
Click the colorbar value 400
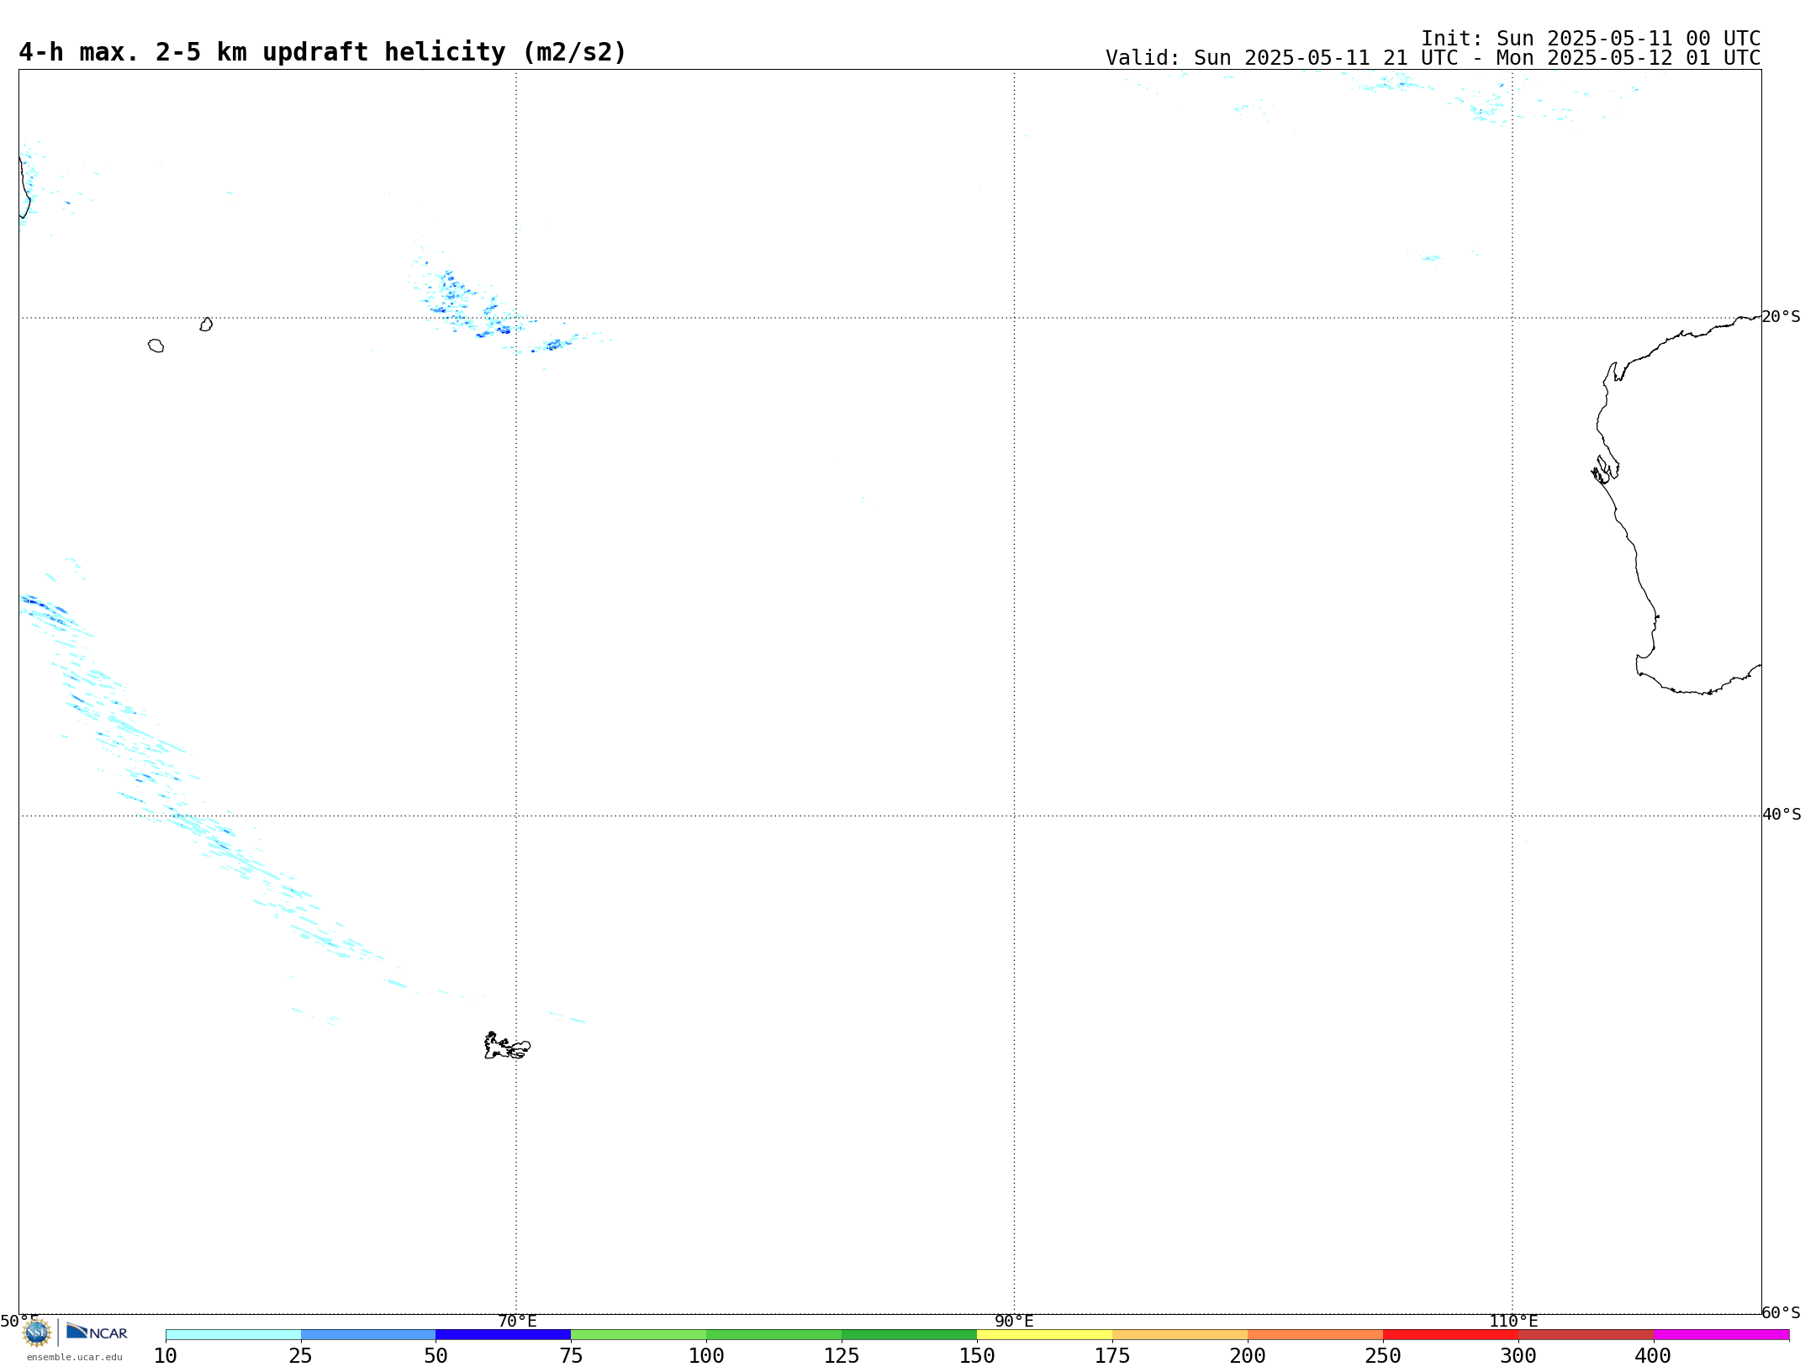1653,1356
